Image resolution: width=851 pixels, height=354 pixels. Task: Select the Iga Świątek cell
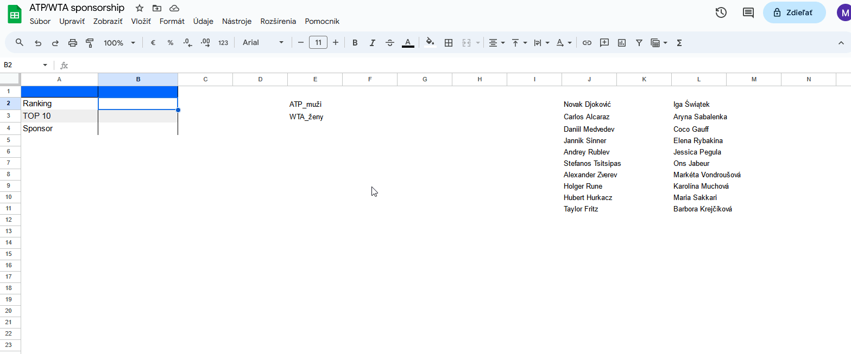(x=699, y=104)
